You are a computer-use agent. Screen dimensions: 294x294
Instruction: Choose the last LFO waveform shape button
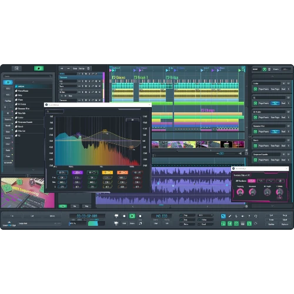pos(280,181)
